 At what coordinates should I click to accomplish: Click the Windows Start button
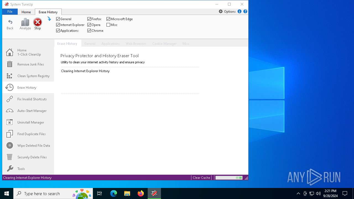pyautogui.click(x=7, y=193)
